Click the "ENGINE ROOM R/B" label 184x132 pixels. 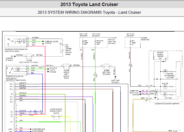click(x=145, y=39)
